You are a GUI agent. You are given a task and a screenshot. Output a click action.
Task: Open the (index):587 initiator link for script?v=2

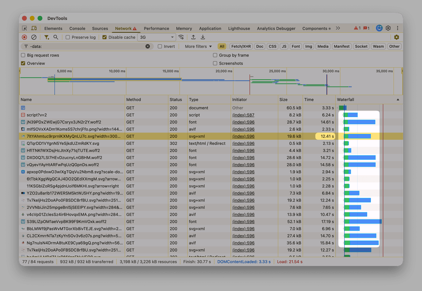coord(243,115)
